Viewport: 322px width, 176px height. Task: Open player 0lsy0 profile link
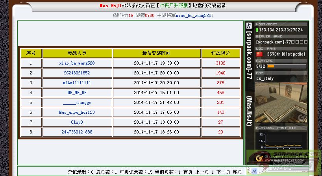(77, 122)
